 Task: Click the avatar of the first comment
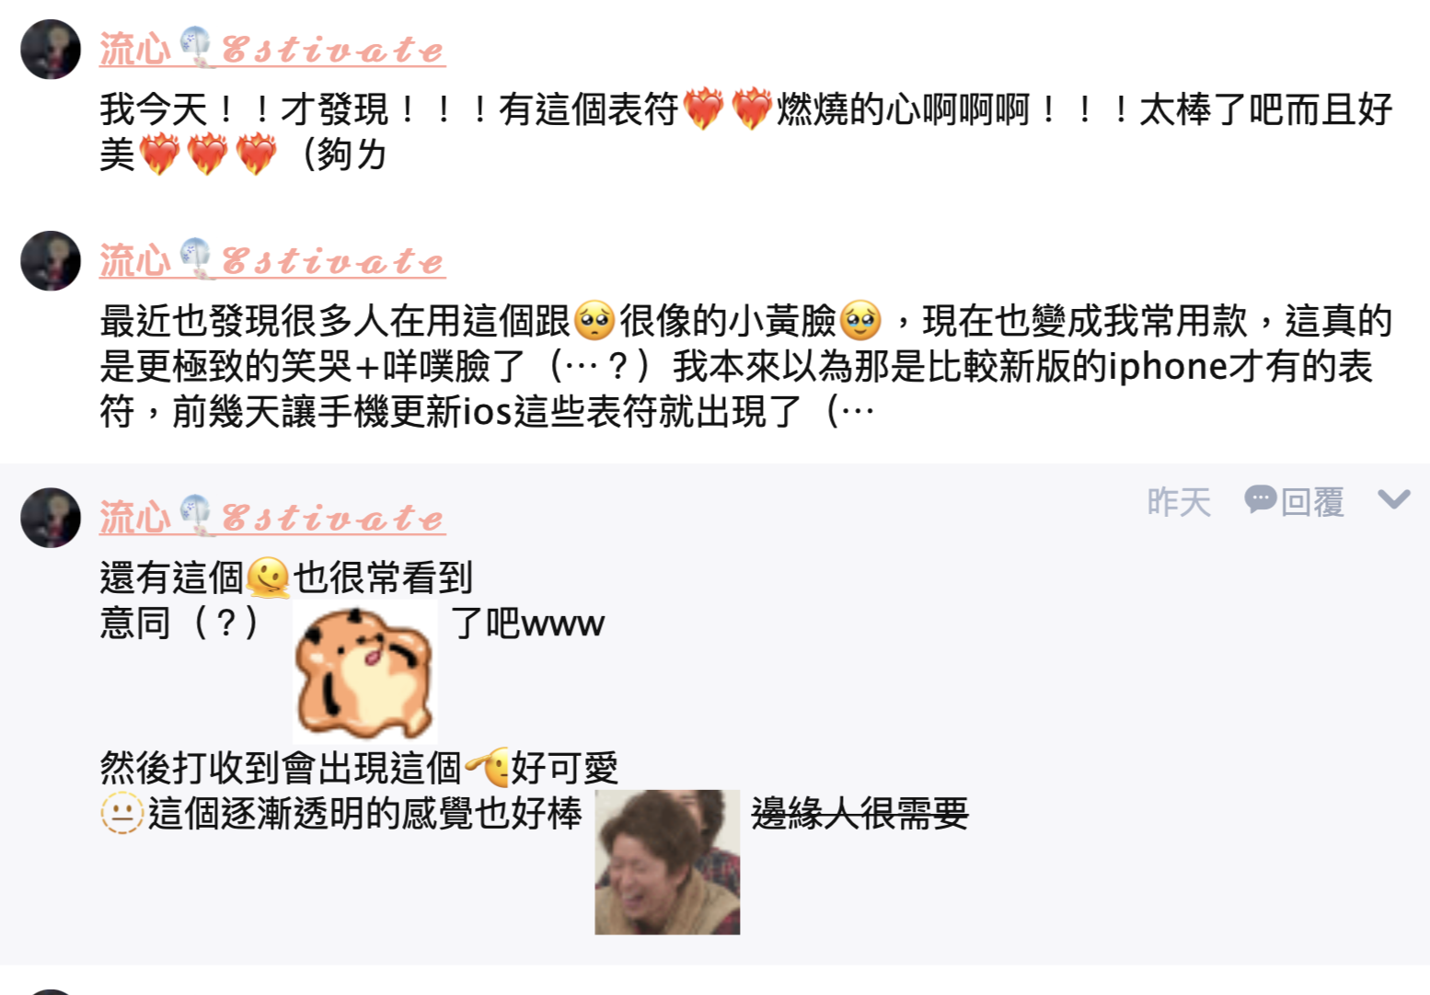click(51, 50)
